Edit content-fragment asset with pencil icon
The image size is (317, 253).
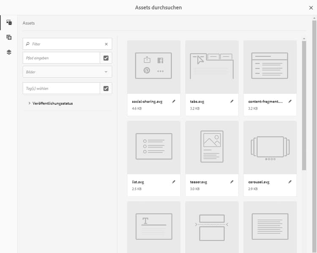290,102
